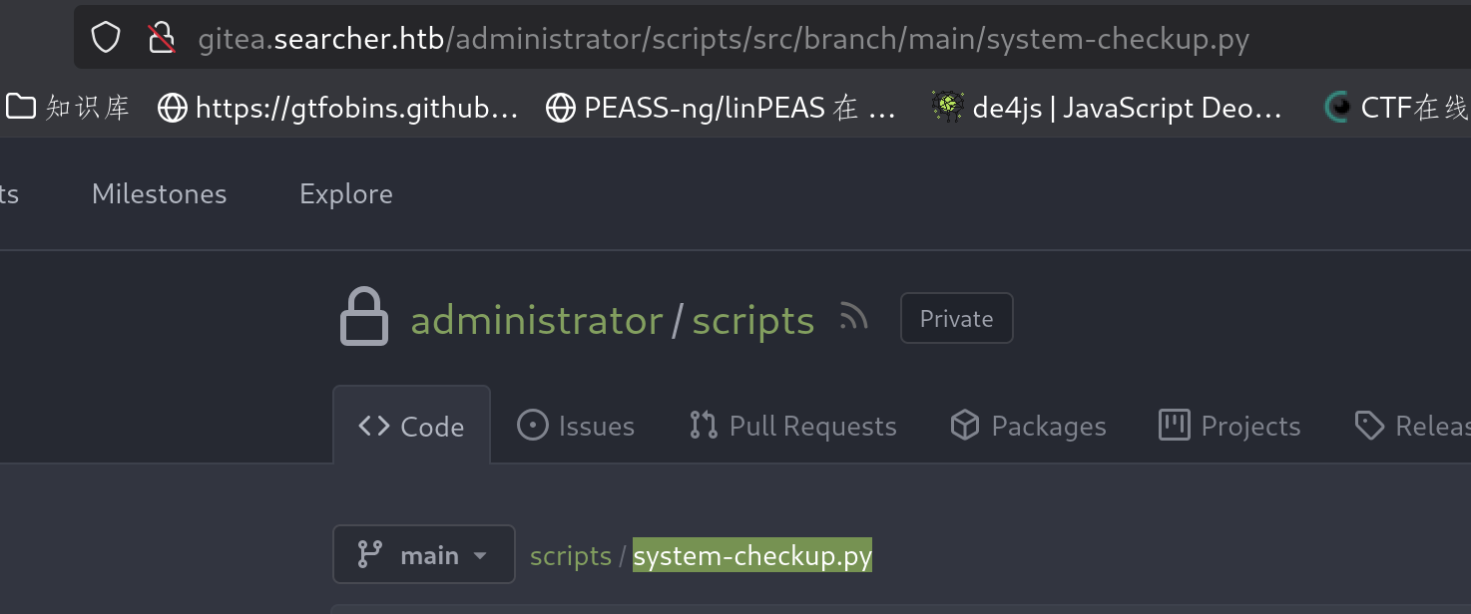The image size is (1471, 614).
Task: Open the Releases tab
Action: [x=1412, y=427]
